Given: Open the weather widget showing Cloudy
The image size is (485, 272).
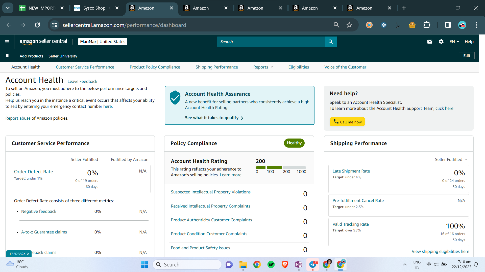Looking at the screenshot, I should (17, 264).
